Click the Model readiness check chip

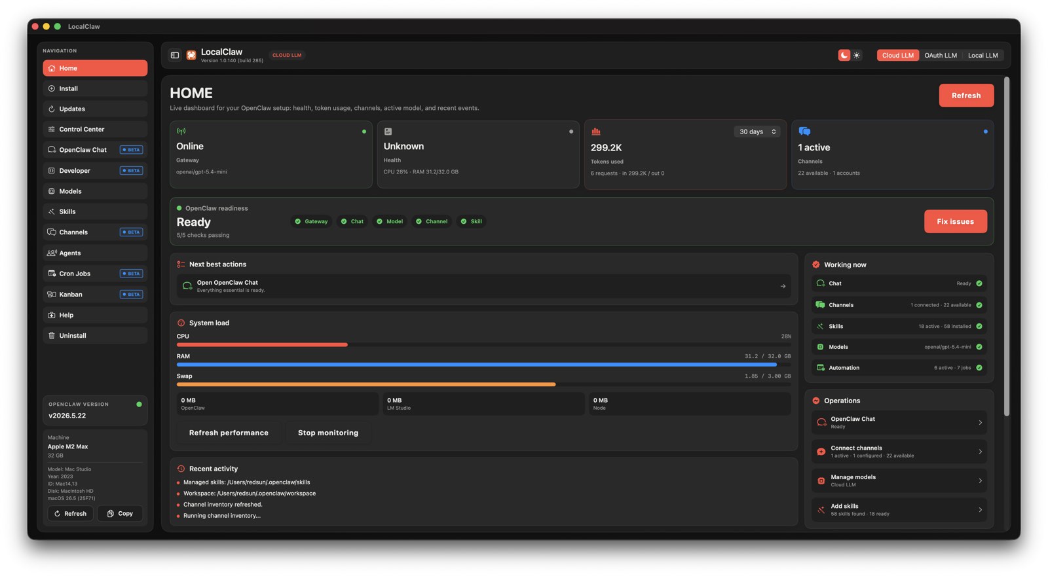(390, 222)
